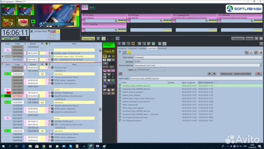Click the clock icon beside Первый кадр
Viewport: 264px width, 149px height.
(x=103, y=38)
